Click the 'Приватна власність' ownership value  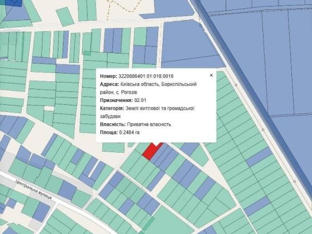[x=149, y=124]
